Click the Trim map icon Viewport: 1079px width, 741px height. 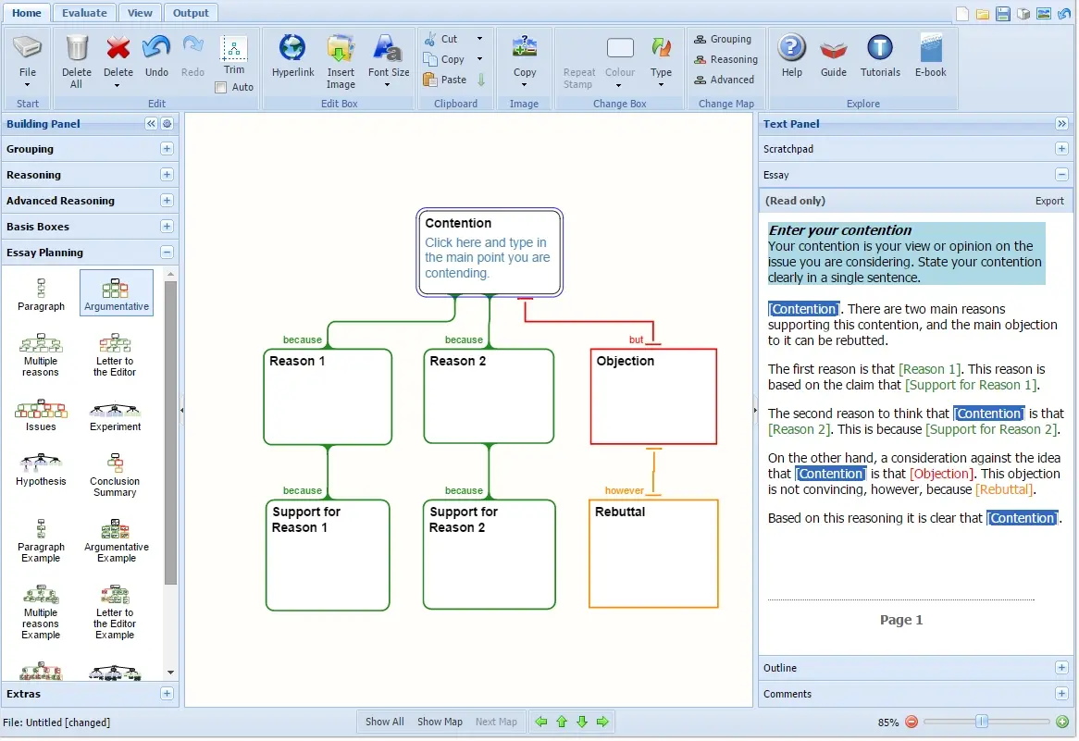(x=234, y=50)
